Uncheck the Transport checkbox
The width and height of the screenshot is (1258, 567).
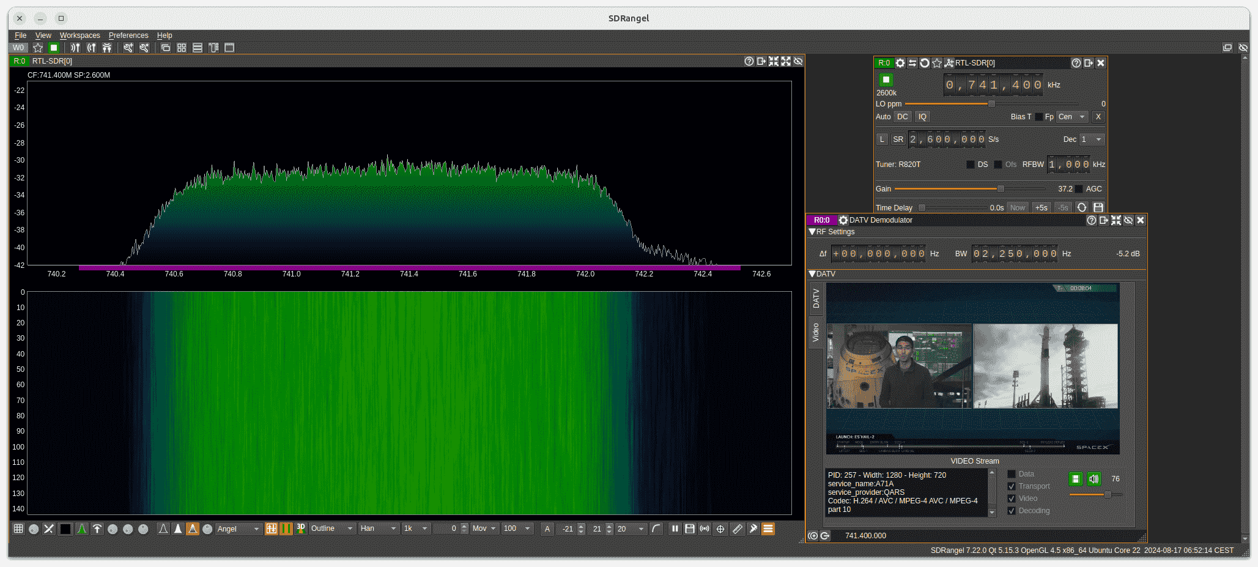pyautogui.click(x=1012, y=486)
